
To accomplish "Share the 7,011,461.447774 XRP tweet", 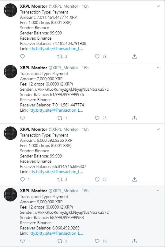I will pos(134,56).
